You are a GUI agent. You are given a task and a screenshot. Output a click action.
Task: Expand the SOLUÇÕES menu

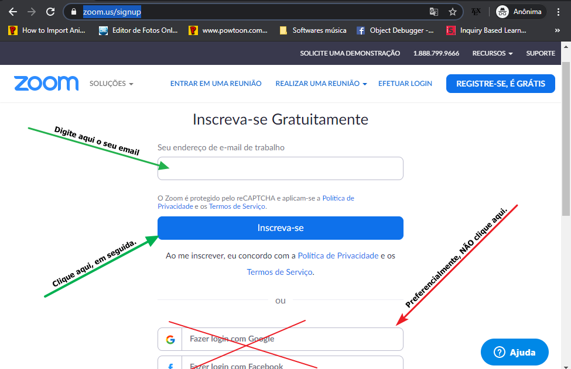tap(111, 84)
